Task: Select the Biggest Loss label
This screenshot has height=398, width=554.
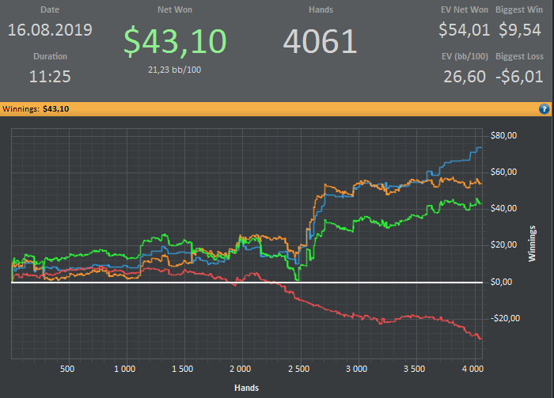Action: [519, 56]
